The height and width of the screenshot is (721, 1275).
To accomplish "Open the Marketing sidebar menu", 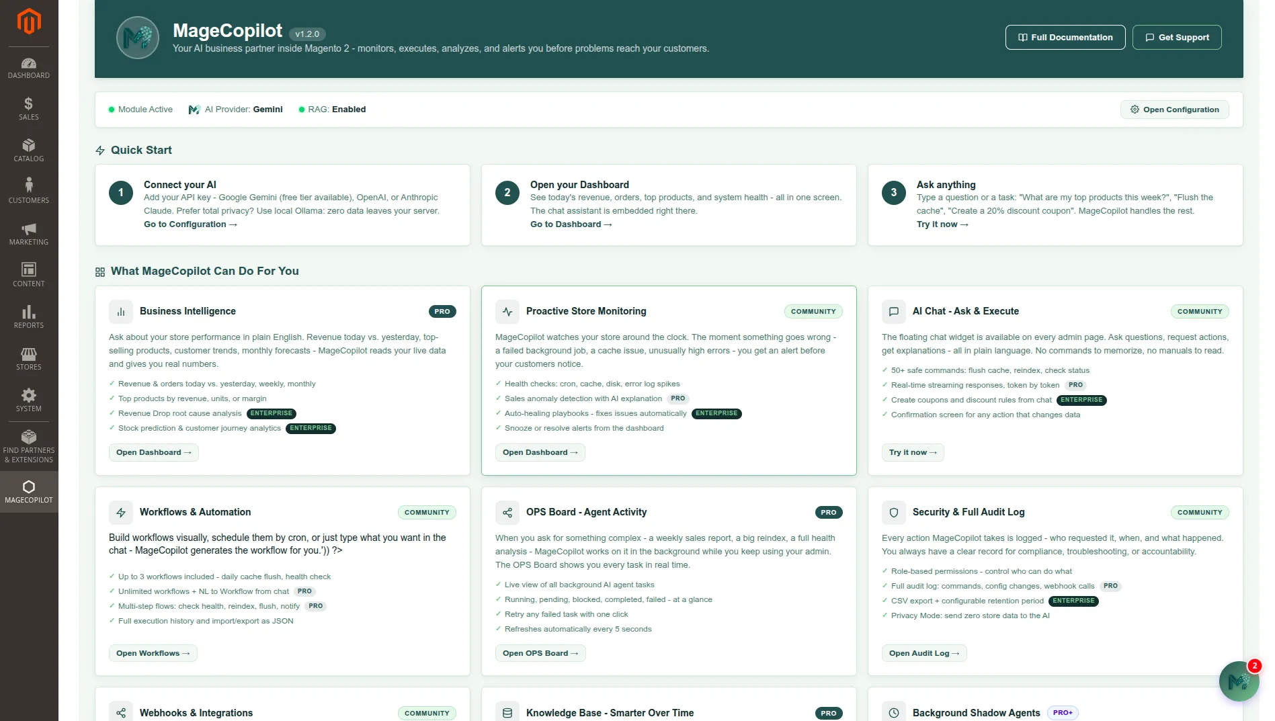I will [29, 234].
